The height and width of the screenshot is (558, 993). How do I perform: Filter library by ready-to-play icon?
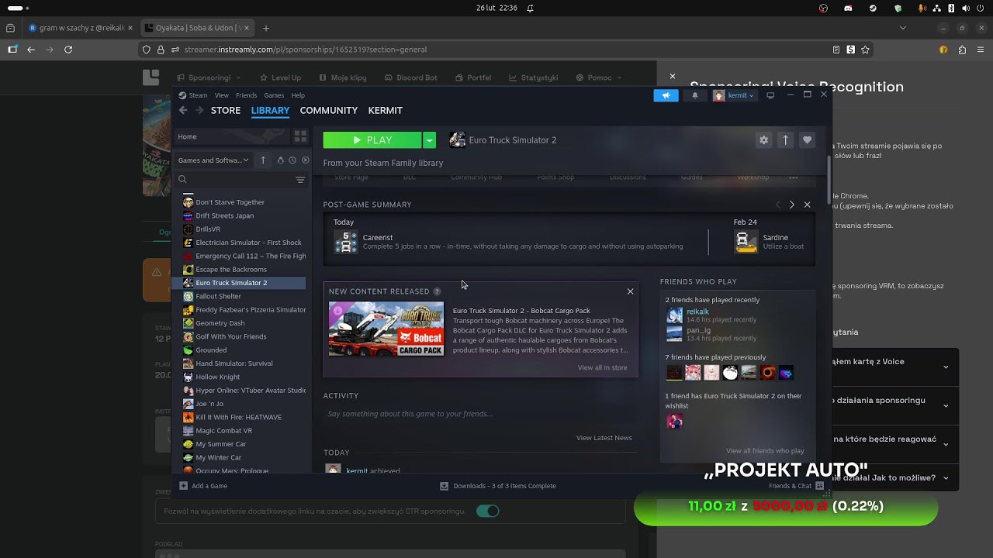[x=306, y=160]
